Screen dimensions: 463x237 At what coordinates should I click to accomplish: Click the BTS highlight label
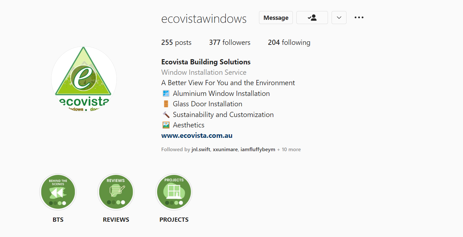tap(58, 220)
